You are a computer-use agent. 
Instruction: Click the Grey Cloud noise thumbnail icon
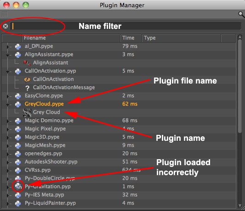click(x=27, y=112)
